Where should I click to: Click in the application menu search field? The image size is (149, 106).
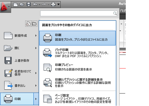click(79, 13)
